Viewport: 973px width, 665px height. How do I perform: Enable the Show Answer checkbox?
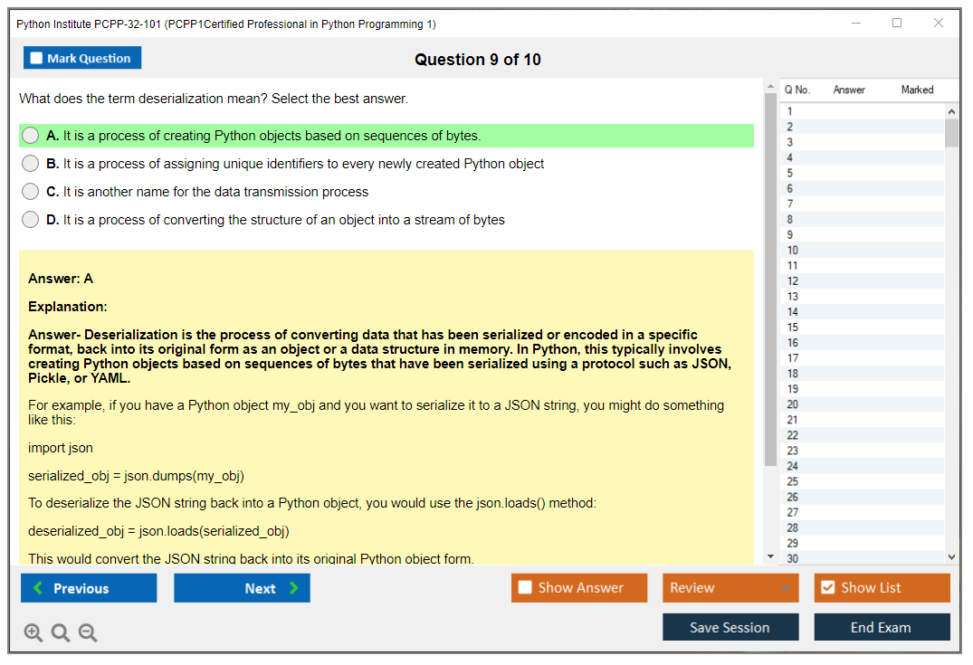pos(525,588)
